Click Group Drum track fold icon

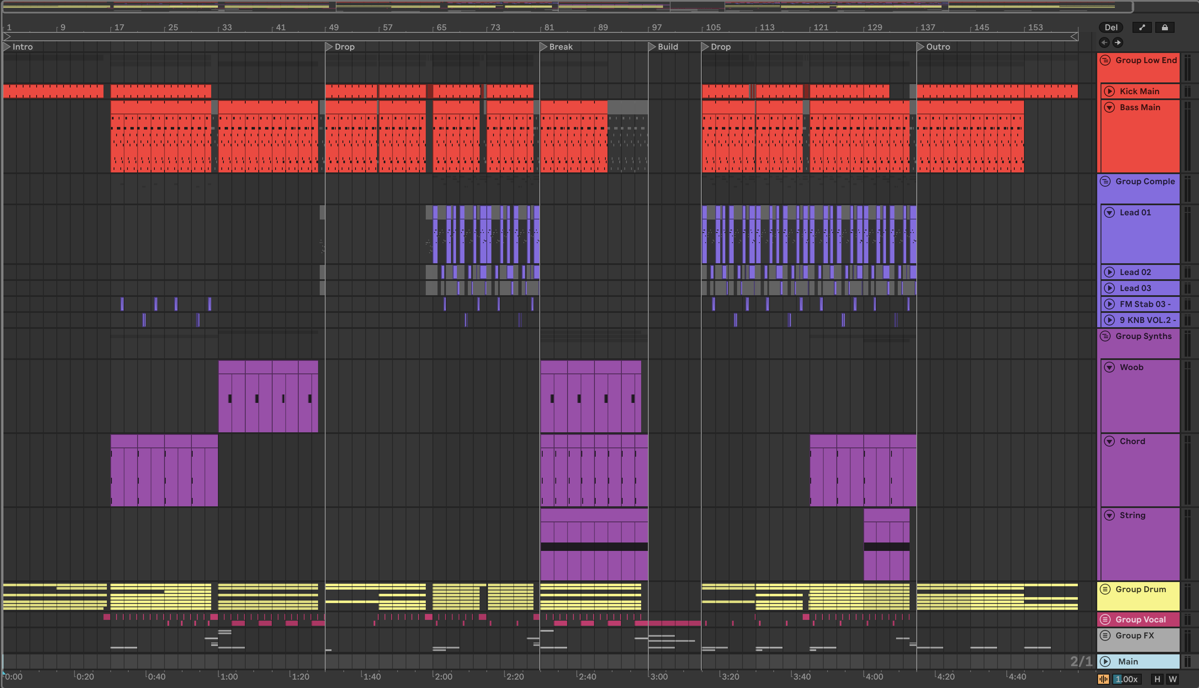1106,589
